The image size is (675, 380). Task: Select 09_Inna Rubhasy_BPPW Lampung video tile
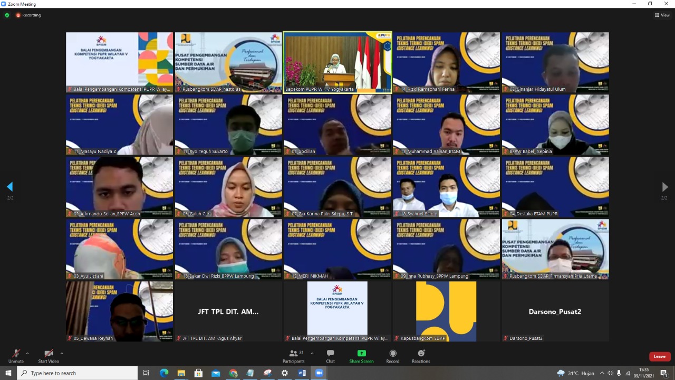tap(446, 249)
